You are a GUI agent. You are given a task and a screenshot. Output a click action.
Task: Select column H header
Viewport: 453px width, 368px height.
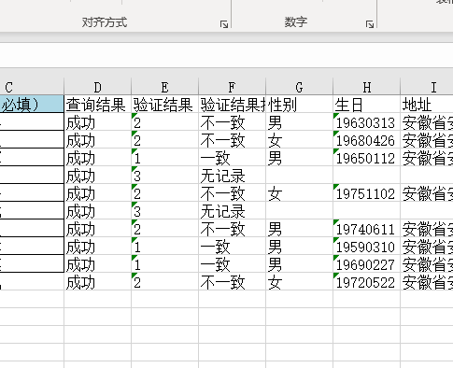click(366, 87)
